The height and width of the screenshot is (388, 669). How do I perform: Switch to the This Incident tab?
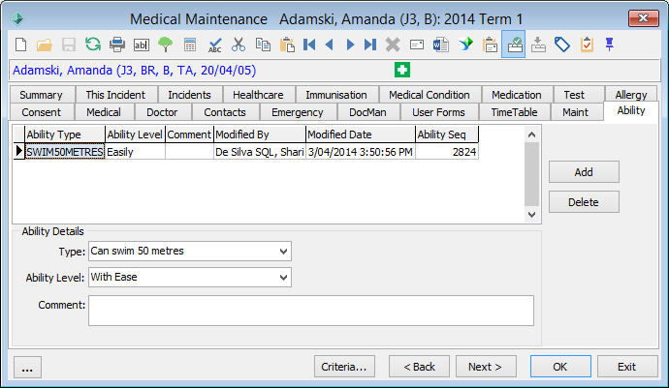click(x=115, y=95)
